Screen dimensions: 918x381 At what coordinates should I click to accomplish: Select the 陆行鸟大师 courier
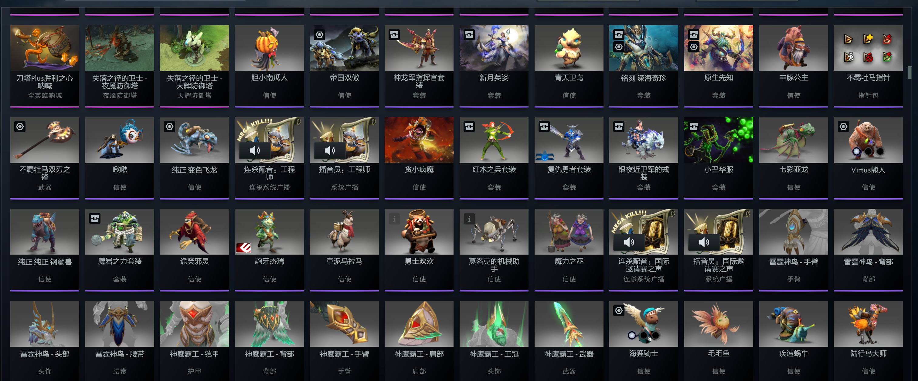pyautogui.click(x=868, y=341)
